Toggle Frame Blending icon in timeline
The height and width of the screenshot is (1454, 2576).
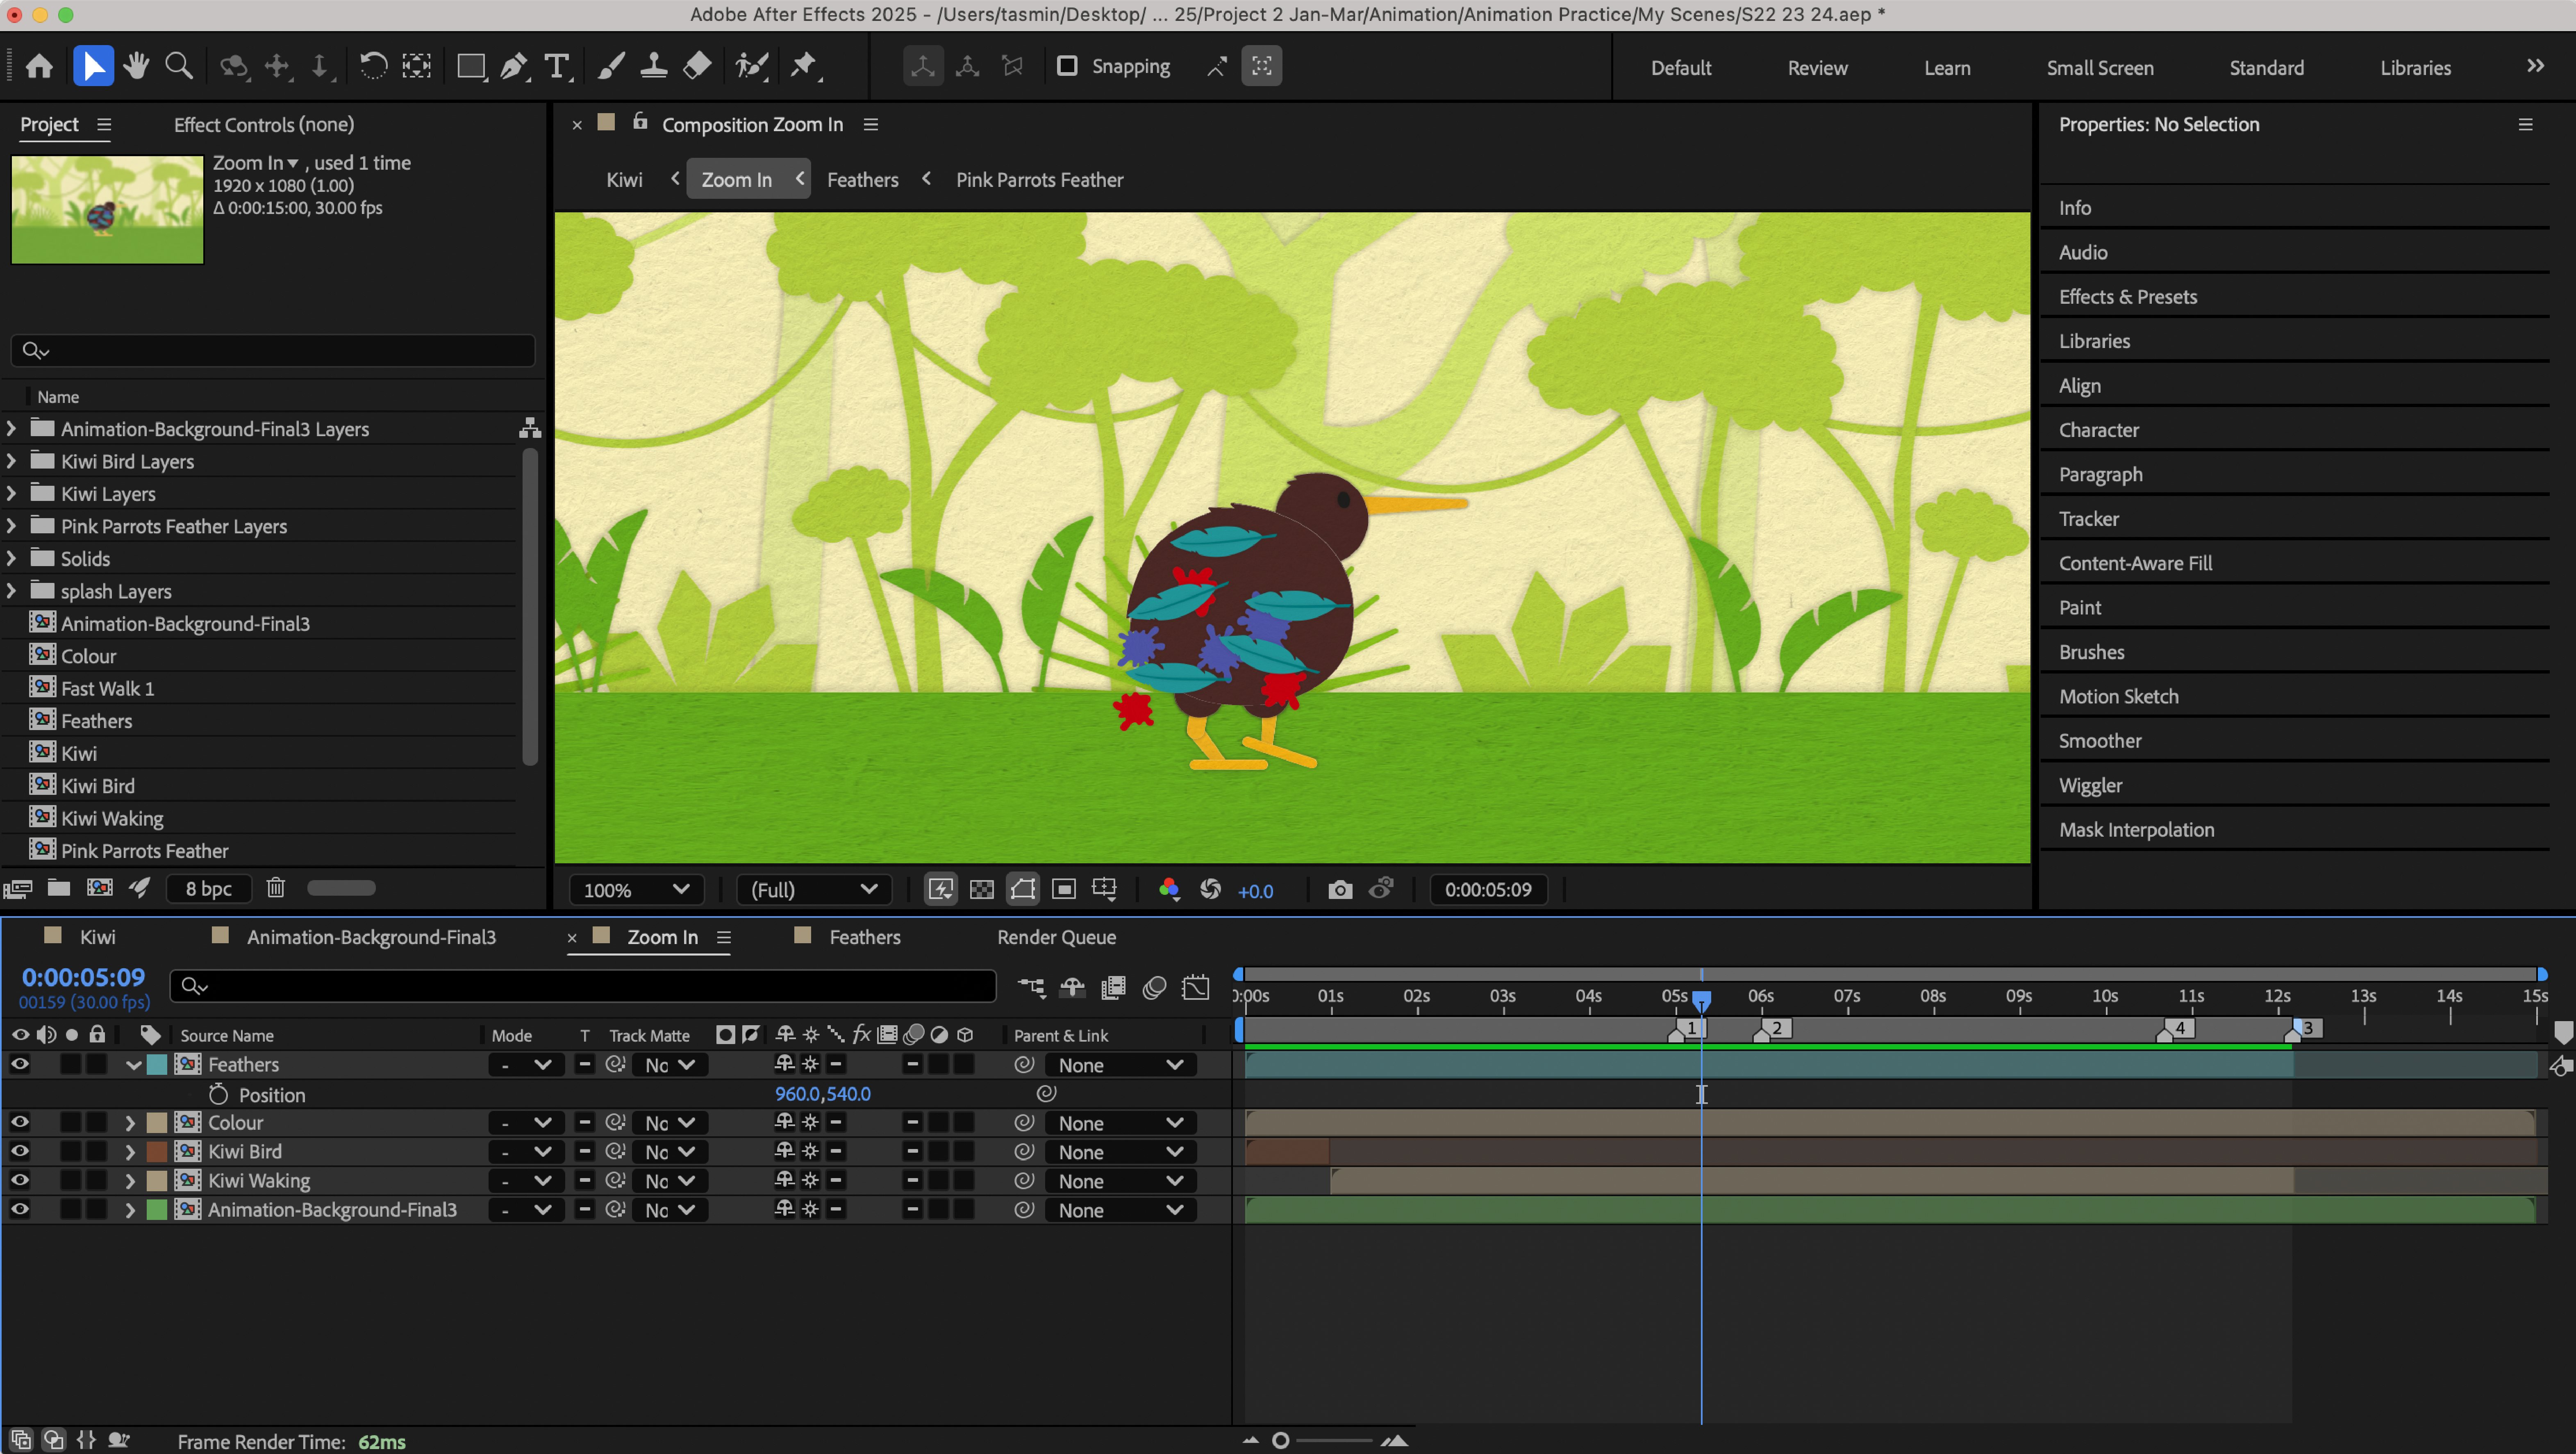pos(1113,988)
